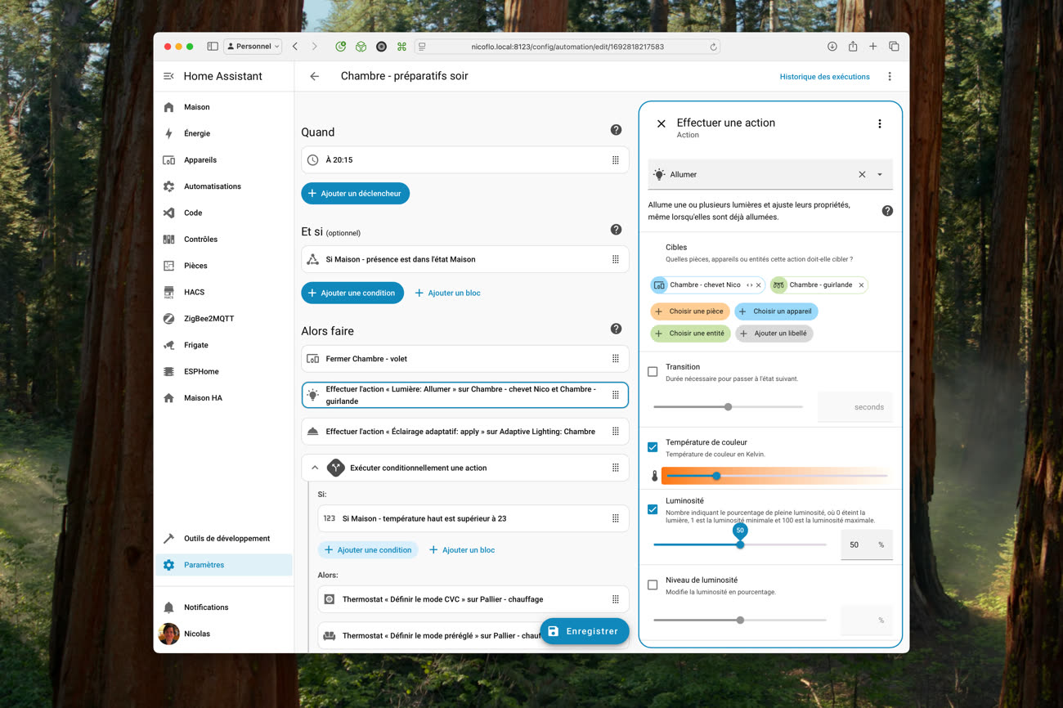Open the action panel three-dot menu

pos(880,123)
